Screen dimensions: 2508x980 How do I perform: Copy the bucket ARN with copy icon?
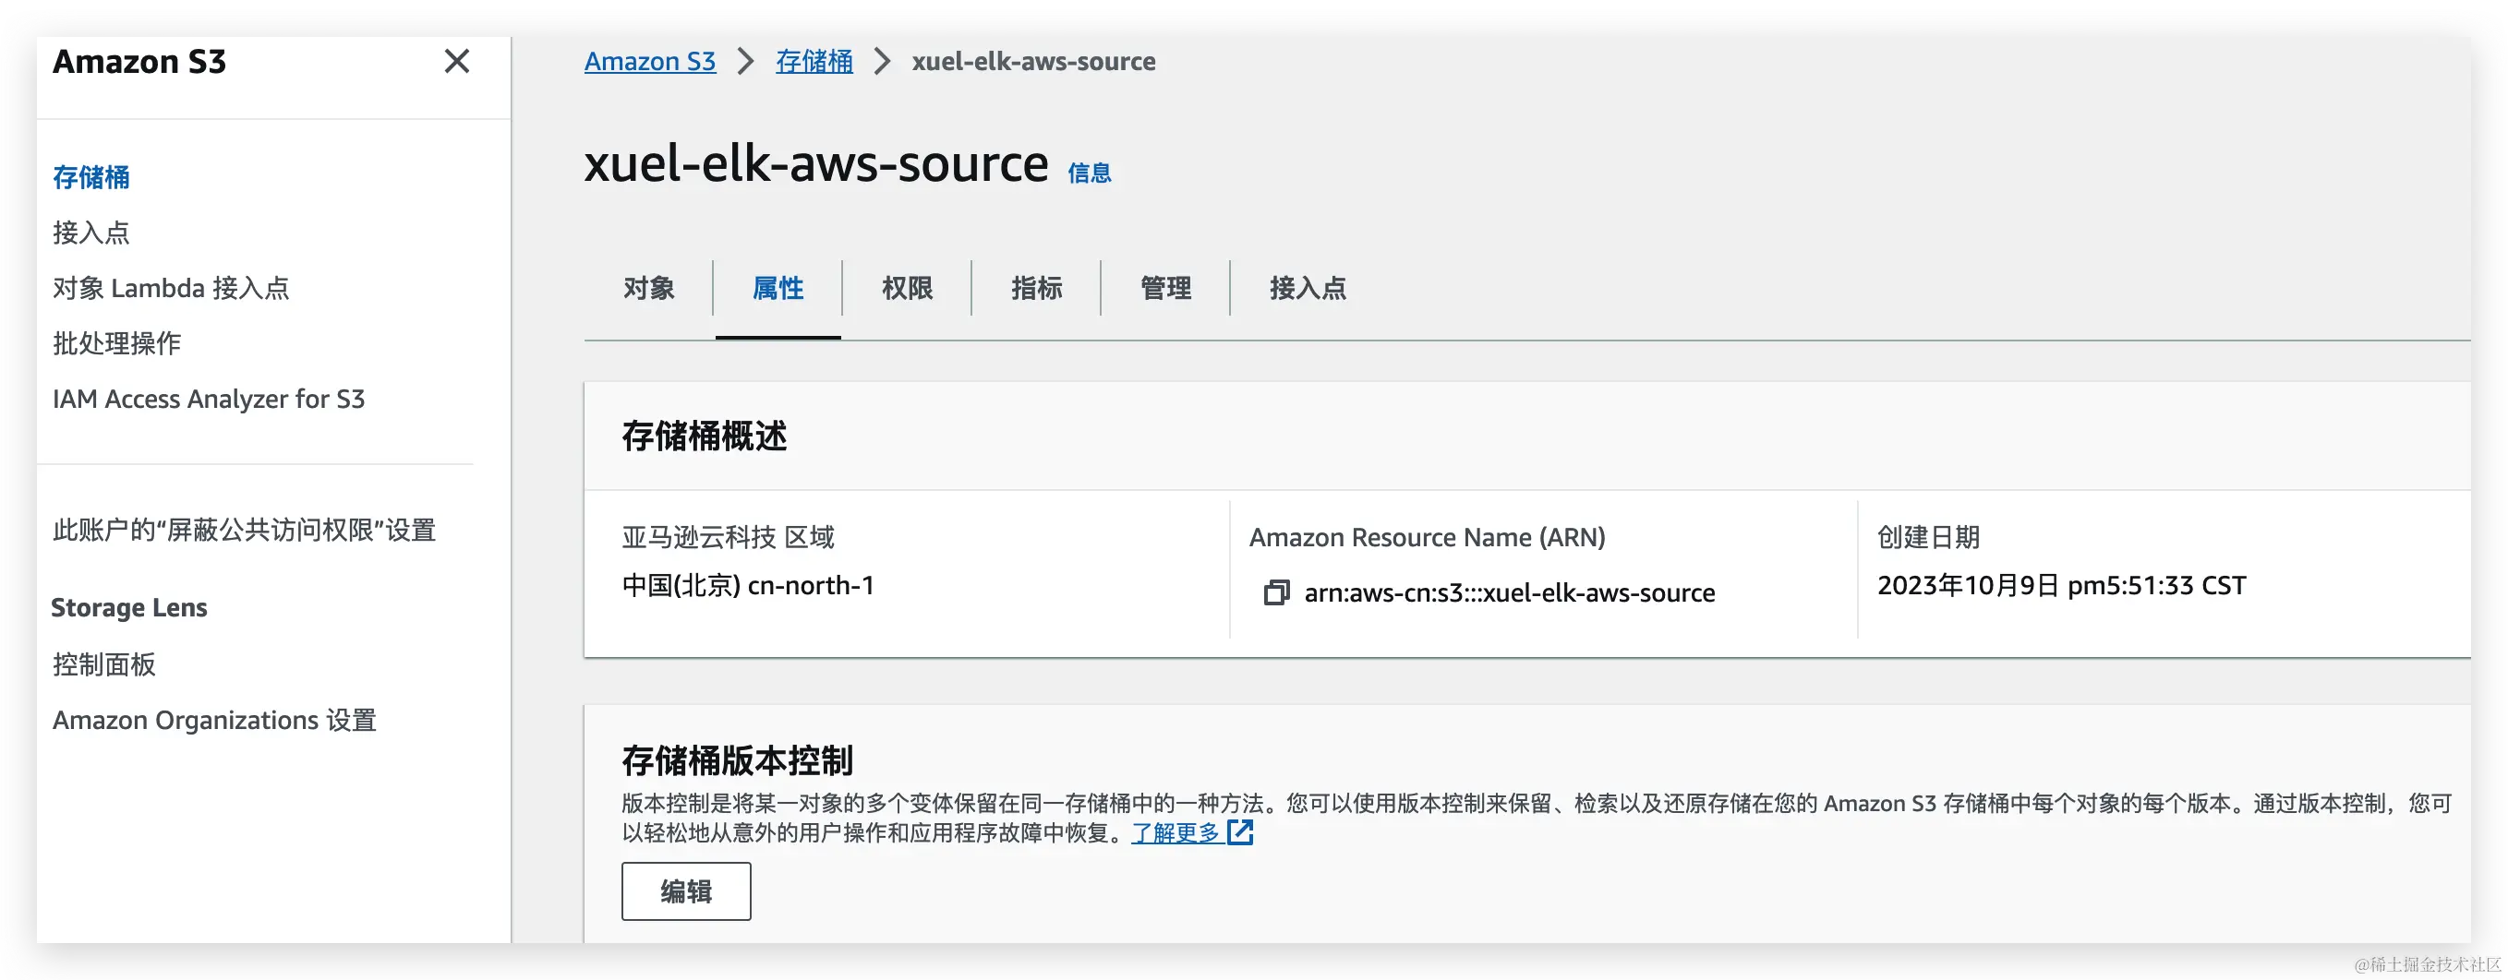click(1275, 592)
